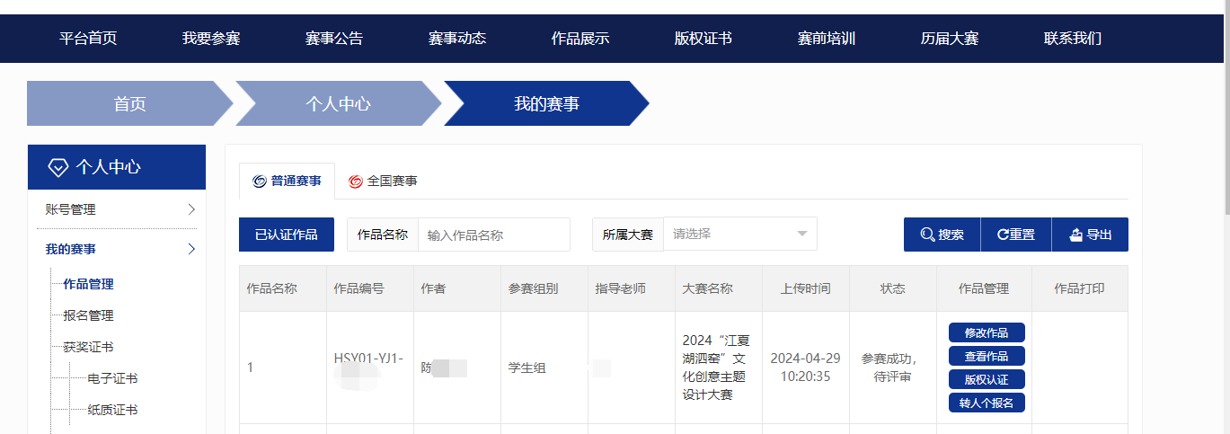This screenshot has height=434, width=1230.
Task: Click the blue swirl icon on 普通赛事 tab
Action: [x=260, y=182]
